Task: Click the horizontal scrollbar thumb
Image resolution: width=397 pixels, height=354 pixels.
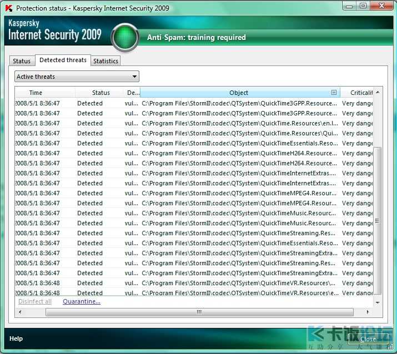Action: click(199, 312)
